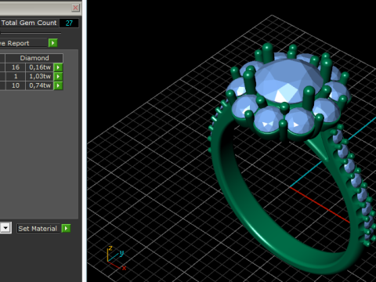Click the green arrow in the 0,74tw row
This screenshot has width=376, height=282.
pos(58,85)
